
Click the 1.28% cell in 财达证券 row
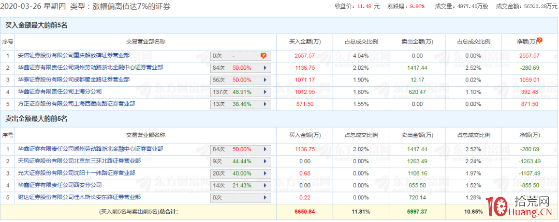474,198
